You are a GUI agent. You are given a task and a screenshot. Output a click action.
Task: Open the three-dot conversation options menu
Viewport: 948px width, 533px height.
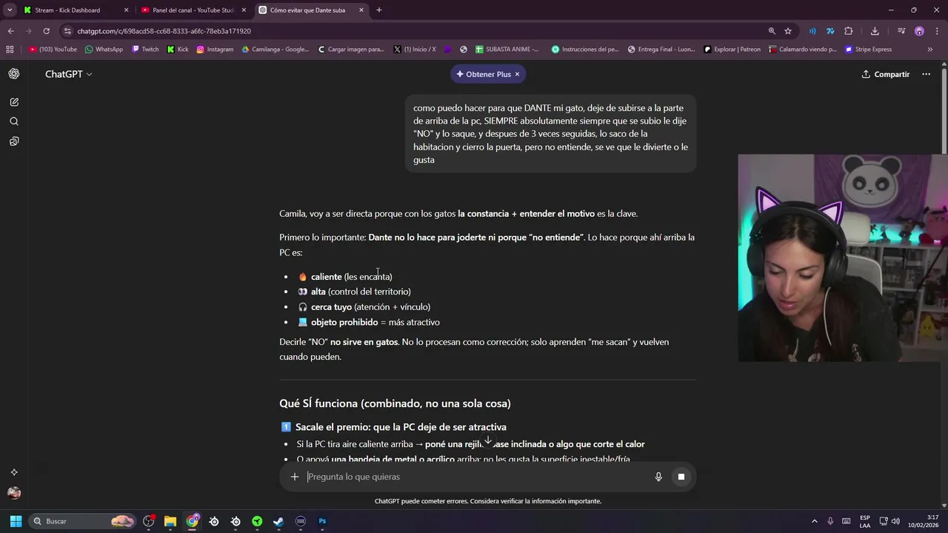926,74
